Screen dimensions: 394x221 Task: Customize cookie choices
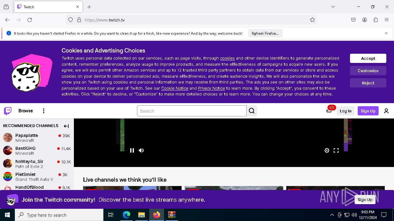[368, 71]
